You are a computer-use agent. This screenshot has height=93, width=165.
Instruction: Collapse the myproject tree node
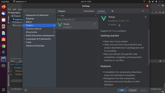coord(11,19)
